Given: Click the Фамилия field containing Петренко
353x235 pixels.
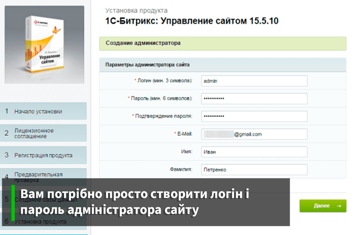Looking at the screenshot, I should point(254,169).
